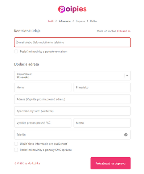
Task: Follow the Prihlásiť sa link
Action: click(124, 31)
